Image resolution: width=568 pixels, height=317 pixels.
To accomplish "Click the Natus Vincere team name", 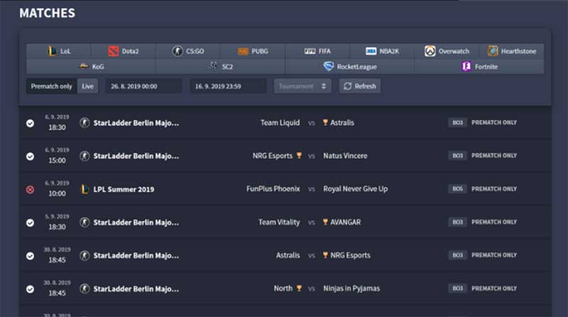I will [345, 155].
